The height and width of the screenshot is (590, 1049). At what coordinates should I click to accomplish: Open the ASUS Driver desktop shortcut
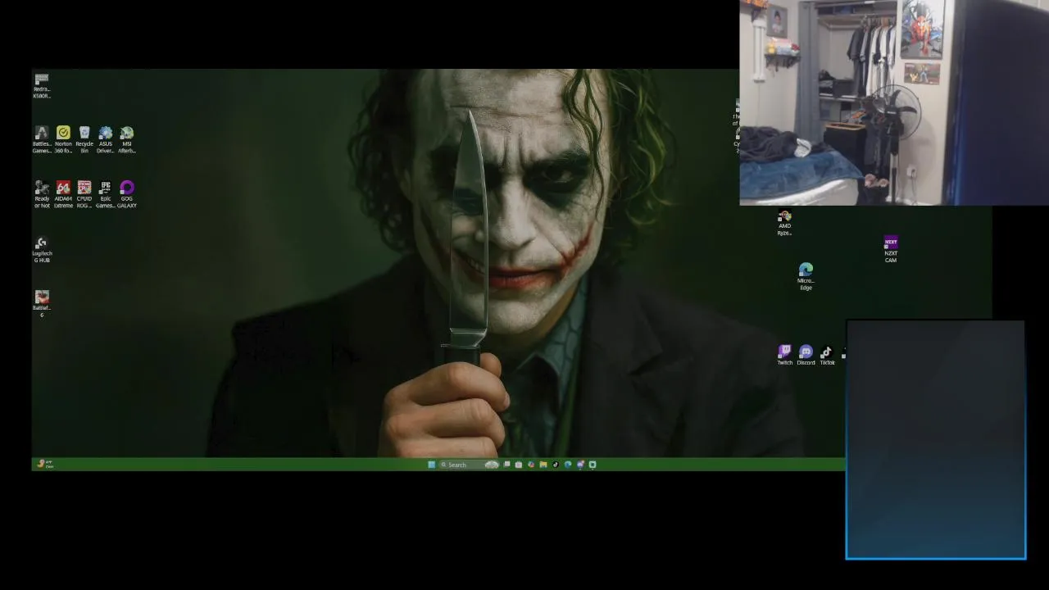106,140
